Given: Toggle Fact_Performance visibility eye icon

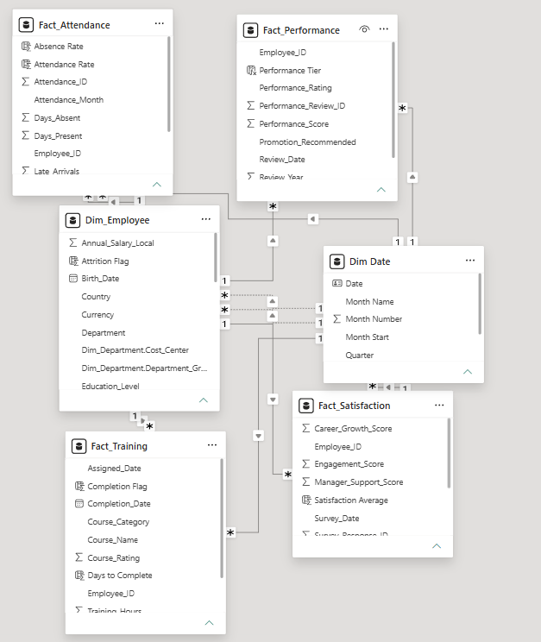Looking at the screenshot, I should [x=364, y=29].
